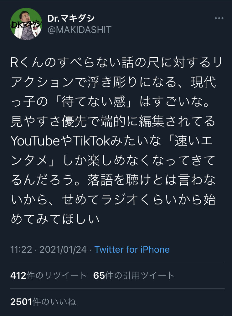232x316 pixels.
Task: Click the 11:22 timestamp
Action: 21,250
